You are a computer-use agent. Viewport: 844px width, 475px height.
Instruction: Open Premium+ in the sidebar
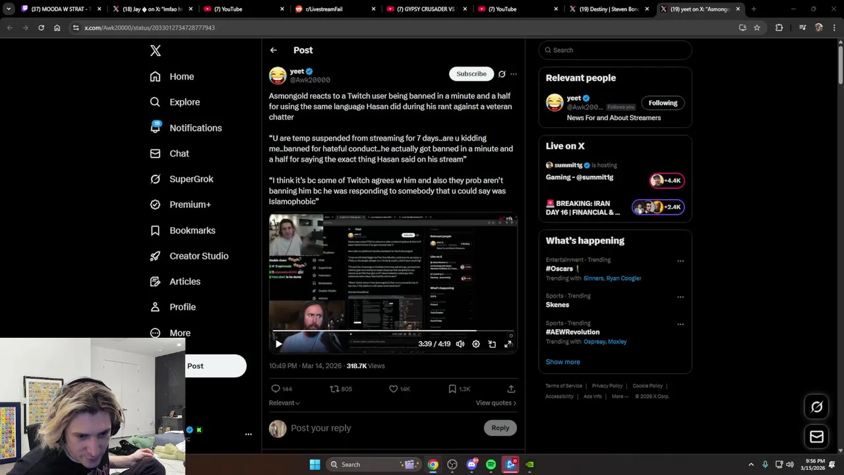(x=180, y=205)
